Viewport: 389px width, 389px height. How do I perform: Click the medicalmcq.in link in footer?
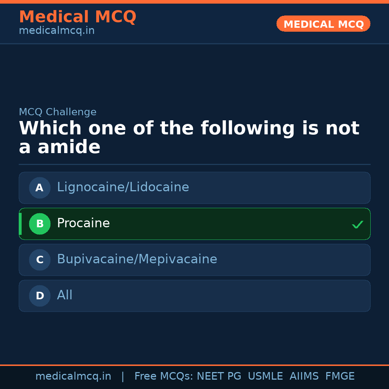coord(73,376)
